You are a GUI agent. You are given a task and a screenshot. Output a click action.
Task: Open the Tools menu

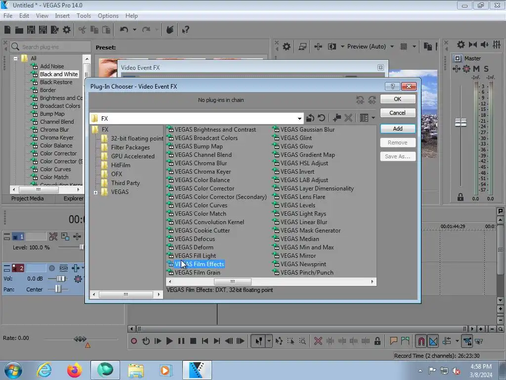pyautogui.click(x=84, y=16)
